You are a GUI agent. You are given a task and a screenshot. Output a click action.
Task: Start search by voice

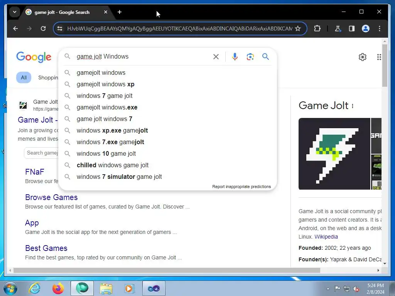click(x=235, y=57)
